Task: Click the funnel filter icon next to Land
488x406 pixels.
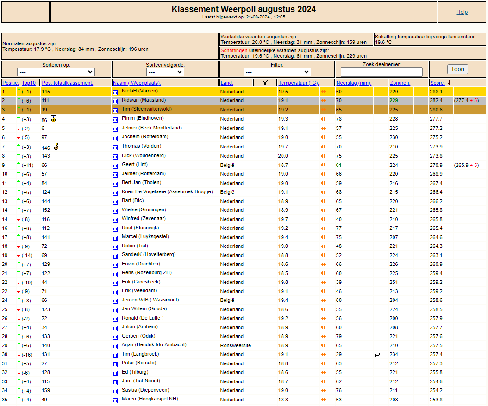Action: click(x=265, y=83)
